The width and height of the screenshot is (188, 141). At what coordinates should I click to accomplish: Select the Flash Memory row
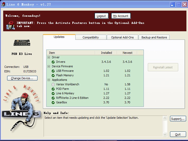95,75
